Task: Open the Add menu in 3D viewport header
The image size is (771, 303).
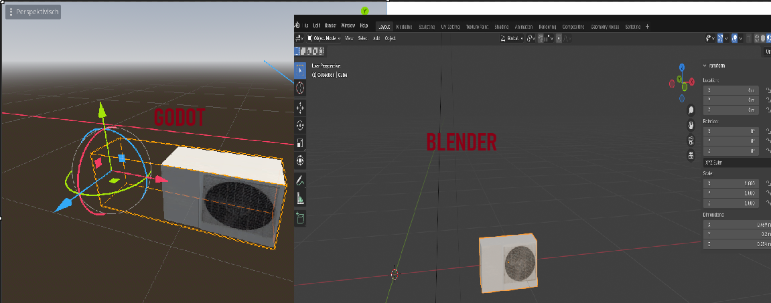Action: pos(376,38)
